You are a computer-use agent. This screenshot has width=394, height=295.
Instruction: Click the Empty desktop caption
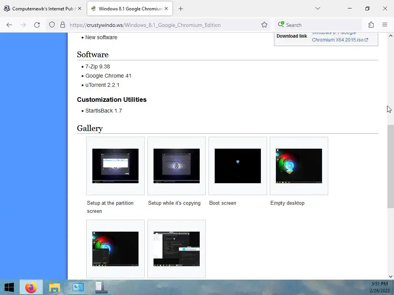click(x=287, y=203)
